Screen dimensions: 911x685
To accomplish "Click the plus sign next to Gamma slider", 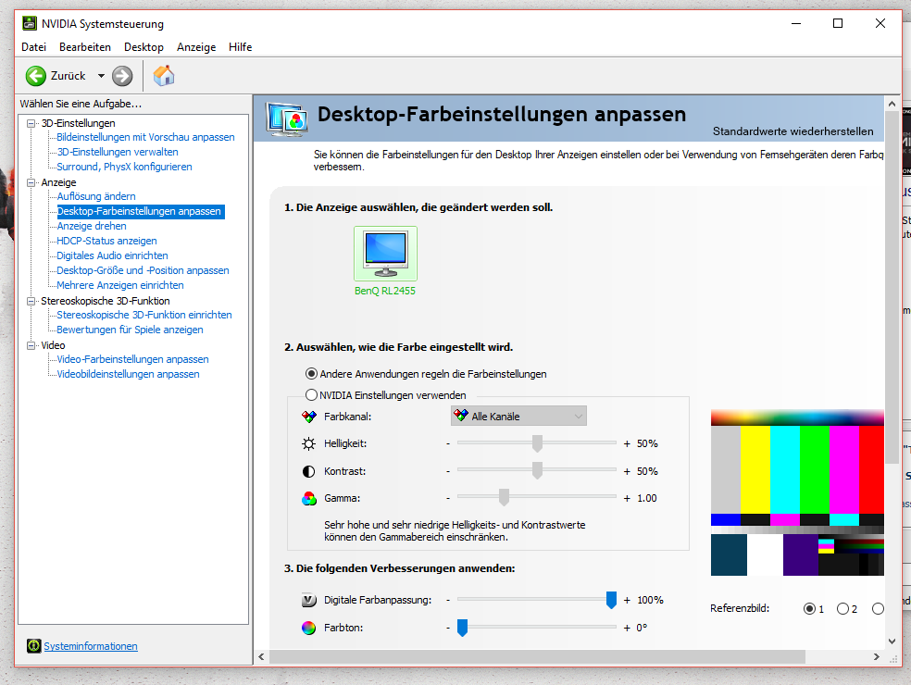I will (627, 499).
